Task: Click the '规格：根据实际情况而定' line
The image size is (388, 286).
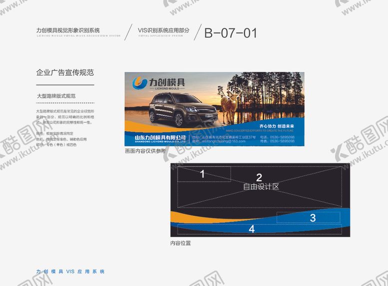Action: 55,133
